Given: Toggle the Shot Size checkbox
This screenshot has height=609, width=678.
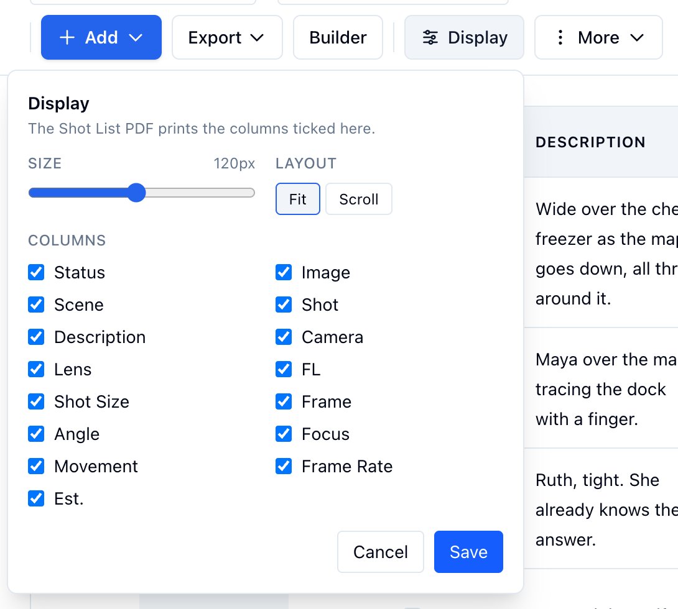Looking at the screenshot, I should coord(36,401).
